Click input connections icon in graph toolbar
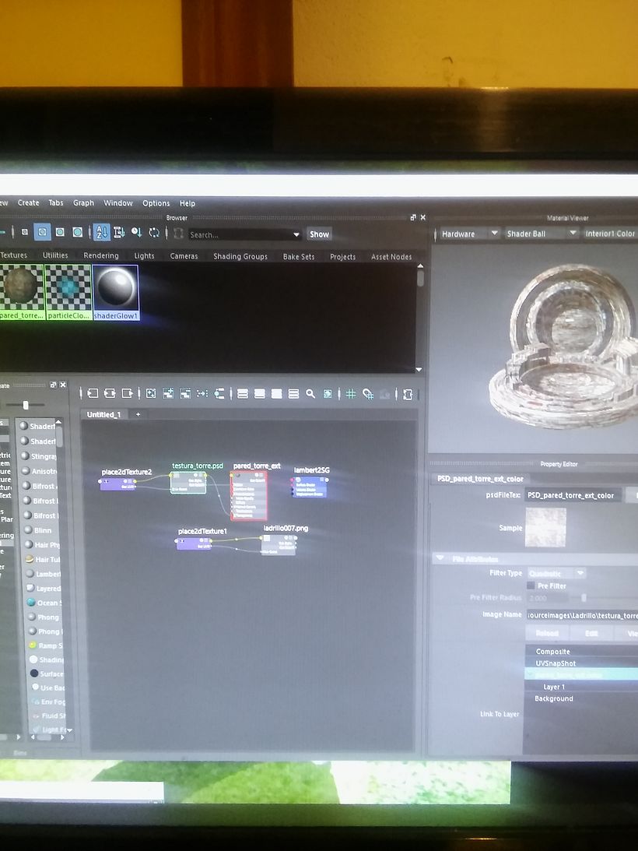Image resolution: width=638 pixels, height=851 pixels. (92, 394)
